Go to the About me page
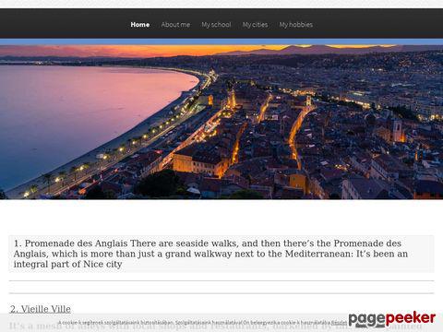 pyautogui.click(x=175, y=25)
